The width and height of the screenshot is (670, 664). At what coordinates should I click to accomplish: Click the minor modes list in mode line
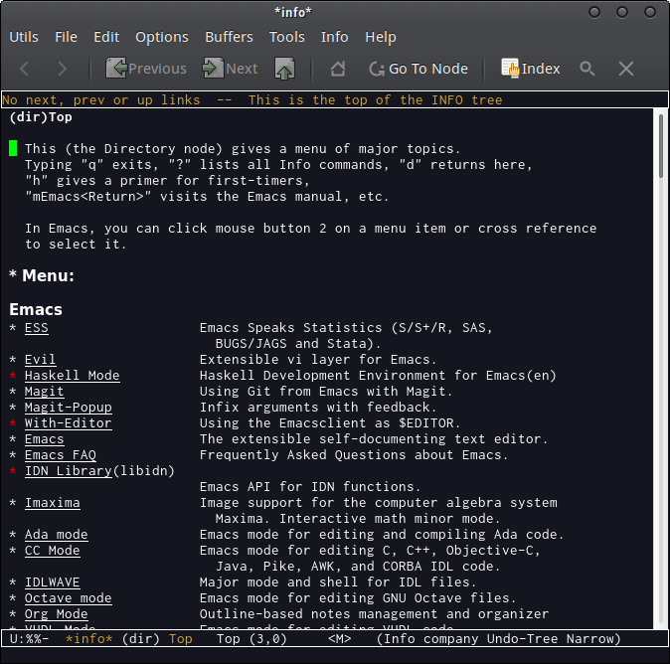point(498,639)
